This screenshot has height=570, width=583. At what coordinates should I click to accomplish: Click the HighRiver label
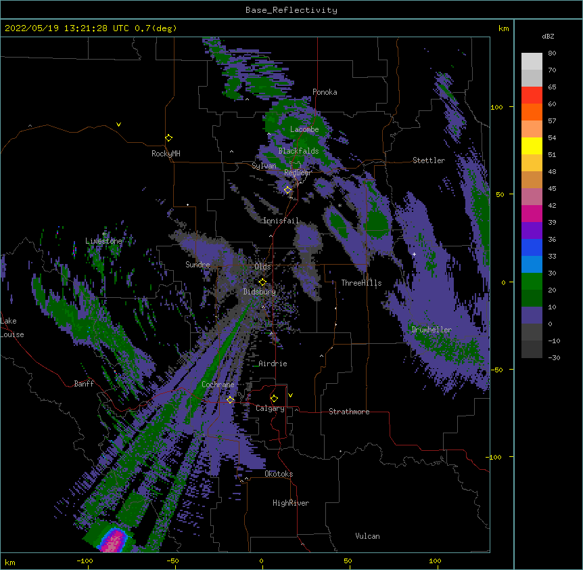click(x=291, y=503)
